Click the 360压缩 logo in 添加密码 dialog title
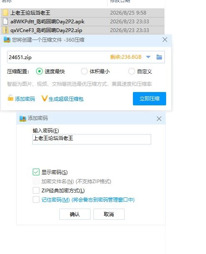Viewport: 206px width, 254px height. pyautogui.click(x=23, y=119)
